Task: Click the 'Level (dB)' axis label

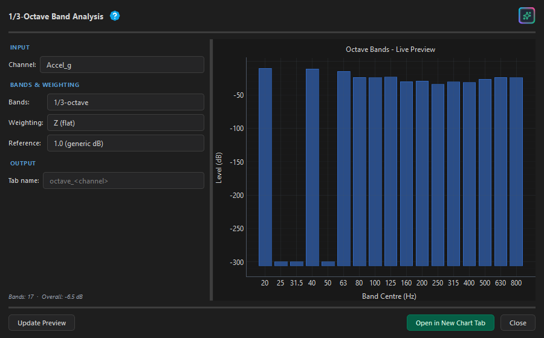Action: pyautogui.click(x=219, y=168)
